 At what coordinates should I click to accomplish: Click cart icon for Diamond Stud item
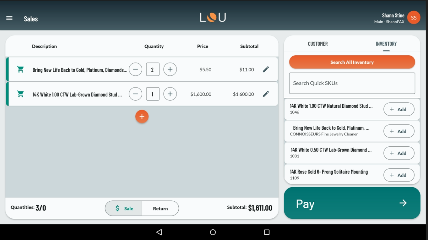[x=20, y=94]
